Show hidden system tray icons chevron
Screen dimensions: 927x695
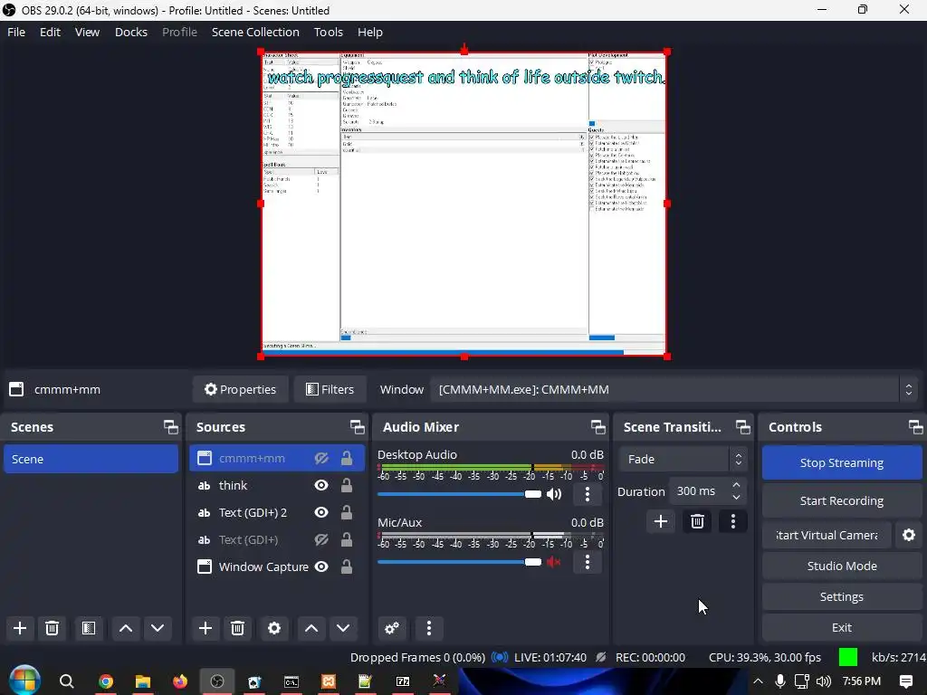[758, 681]
